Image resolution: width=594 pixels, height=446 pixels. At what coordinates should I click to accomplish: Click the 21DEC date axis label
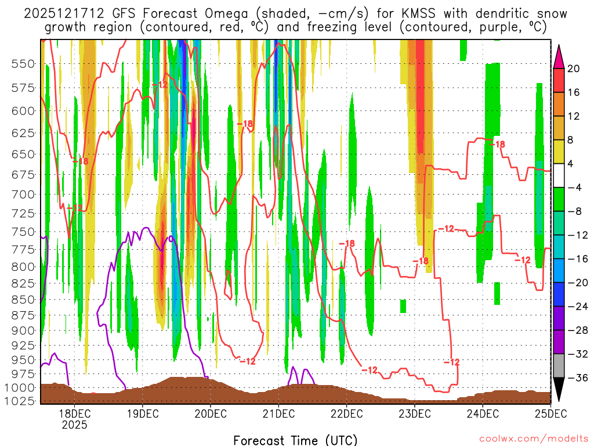tap(278, 413)
